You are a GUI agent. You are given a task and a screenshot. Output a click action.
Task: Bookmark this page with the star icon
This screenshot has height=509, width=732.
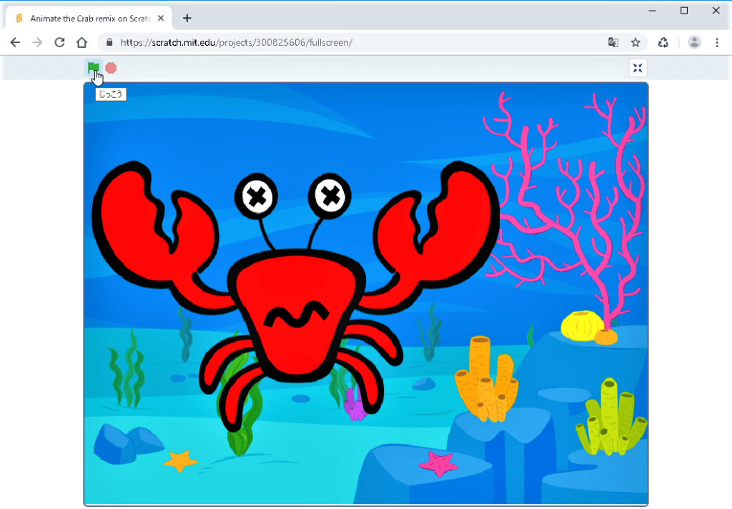click(x=635, y=42)
